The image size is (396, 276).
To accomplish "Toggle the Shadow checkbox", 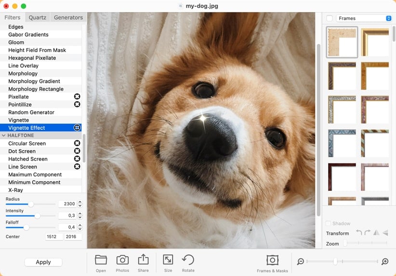I will point(329,224).
